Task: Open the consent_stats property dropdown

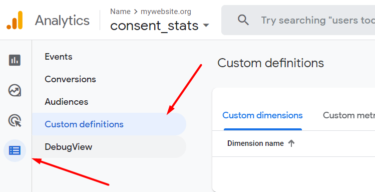Action: 160,26
